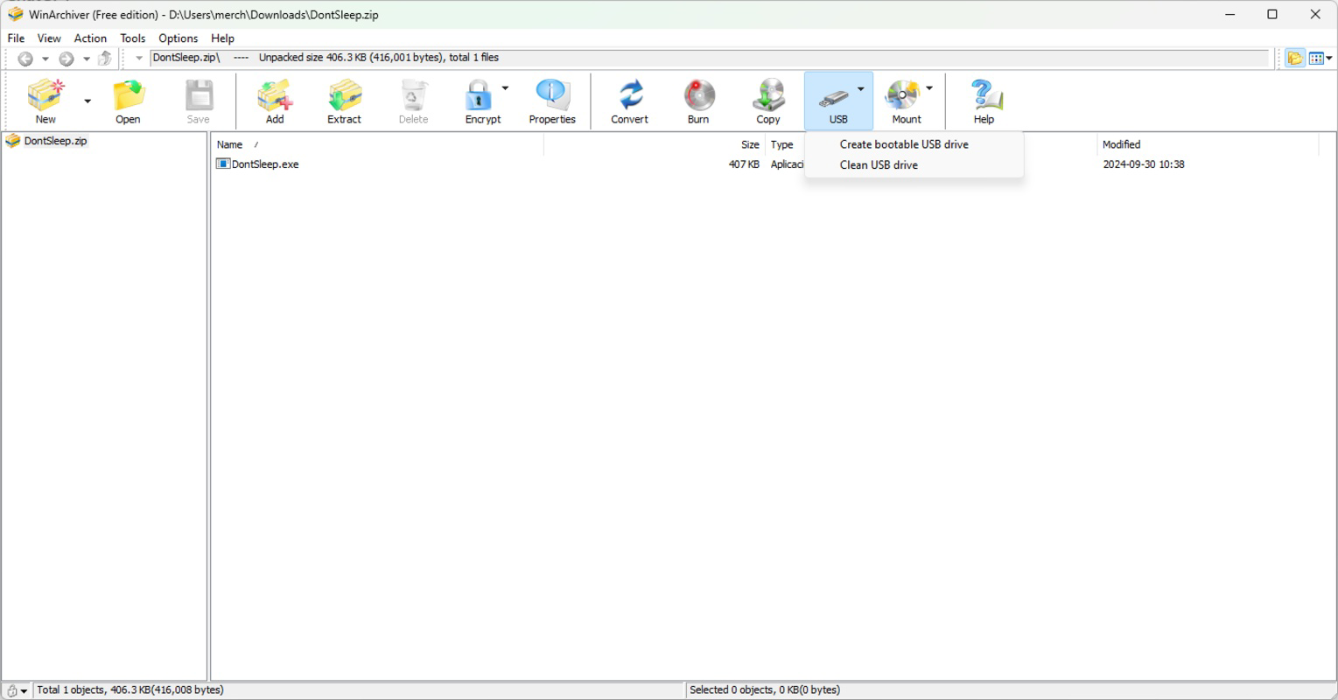This screenshot has height=700, width=1338.
Task: Click the New archive toolbar icon
Action: 46,94
